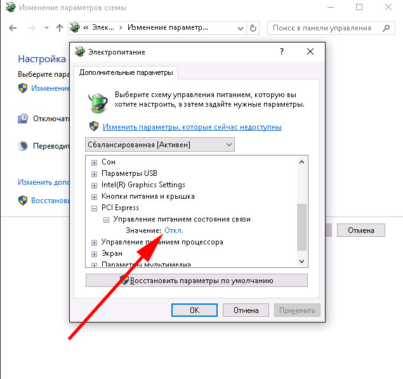
Task: Click the address bar power options icon
Action: 75,27
